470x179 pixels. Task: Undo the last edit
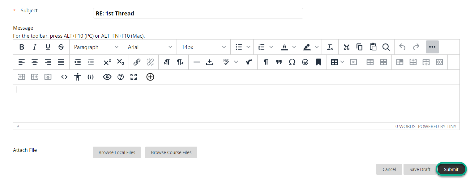click(402, 47)
